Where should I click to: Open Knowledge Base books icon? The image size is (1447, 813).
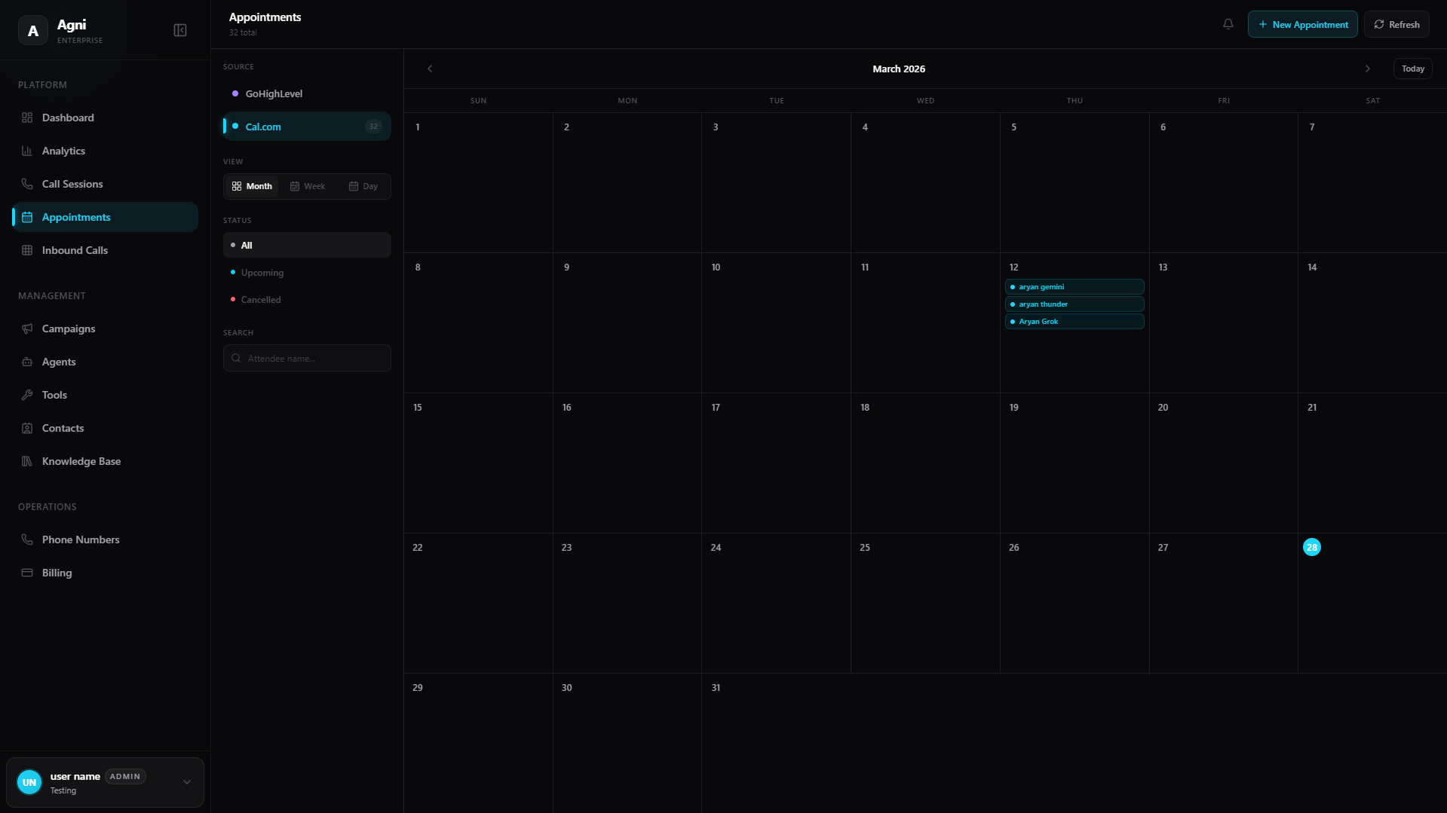[27, 461]
